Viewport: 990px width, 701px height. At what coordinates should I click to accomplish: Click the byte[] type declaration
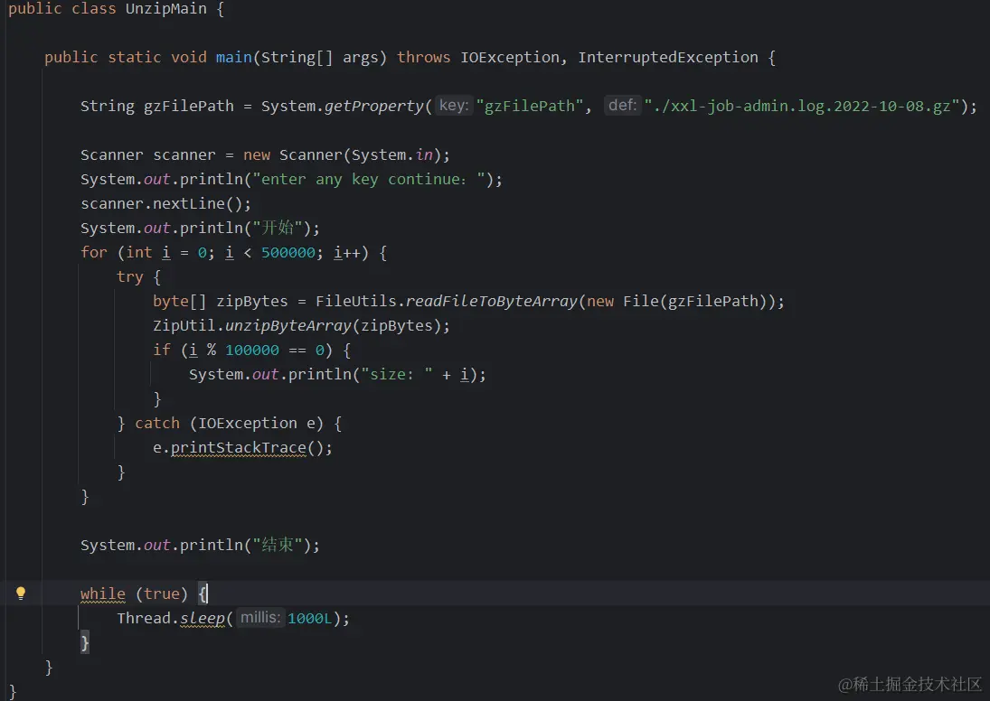pos(179,301)
